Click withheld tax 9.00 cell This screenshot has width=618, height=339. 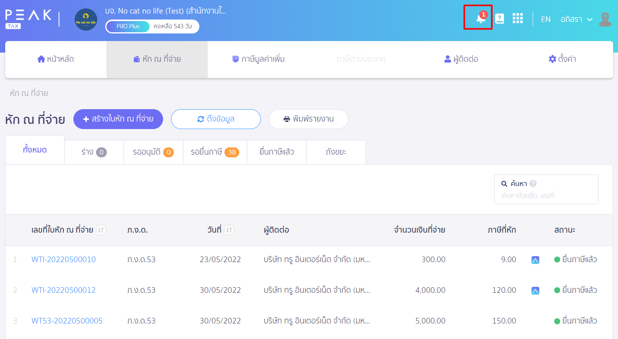(508, 259)
